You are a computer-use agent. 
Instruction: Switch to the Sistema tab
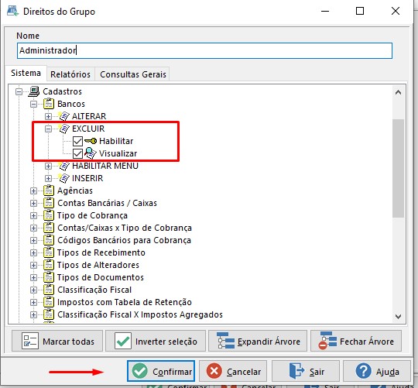pyautogui.click(x=26, y=73)
